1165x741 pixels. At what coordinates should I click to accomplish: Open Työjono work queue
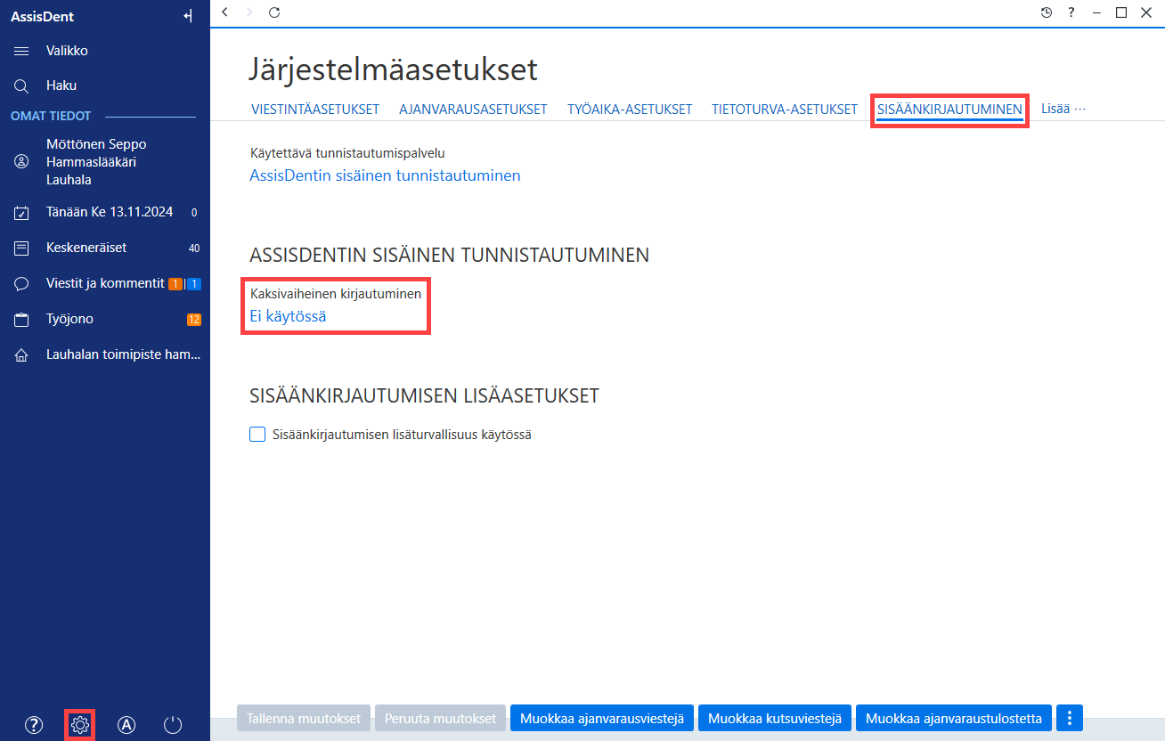click(x=105, y=319)
